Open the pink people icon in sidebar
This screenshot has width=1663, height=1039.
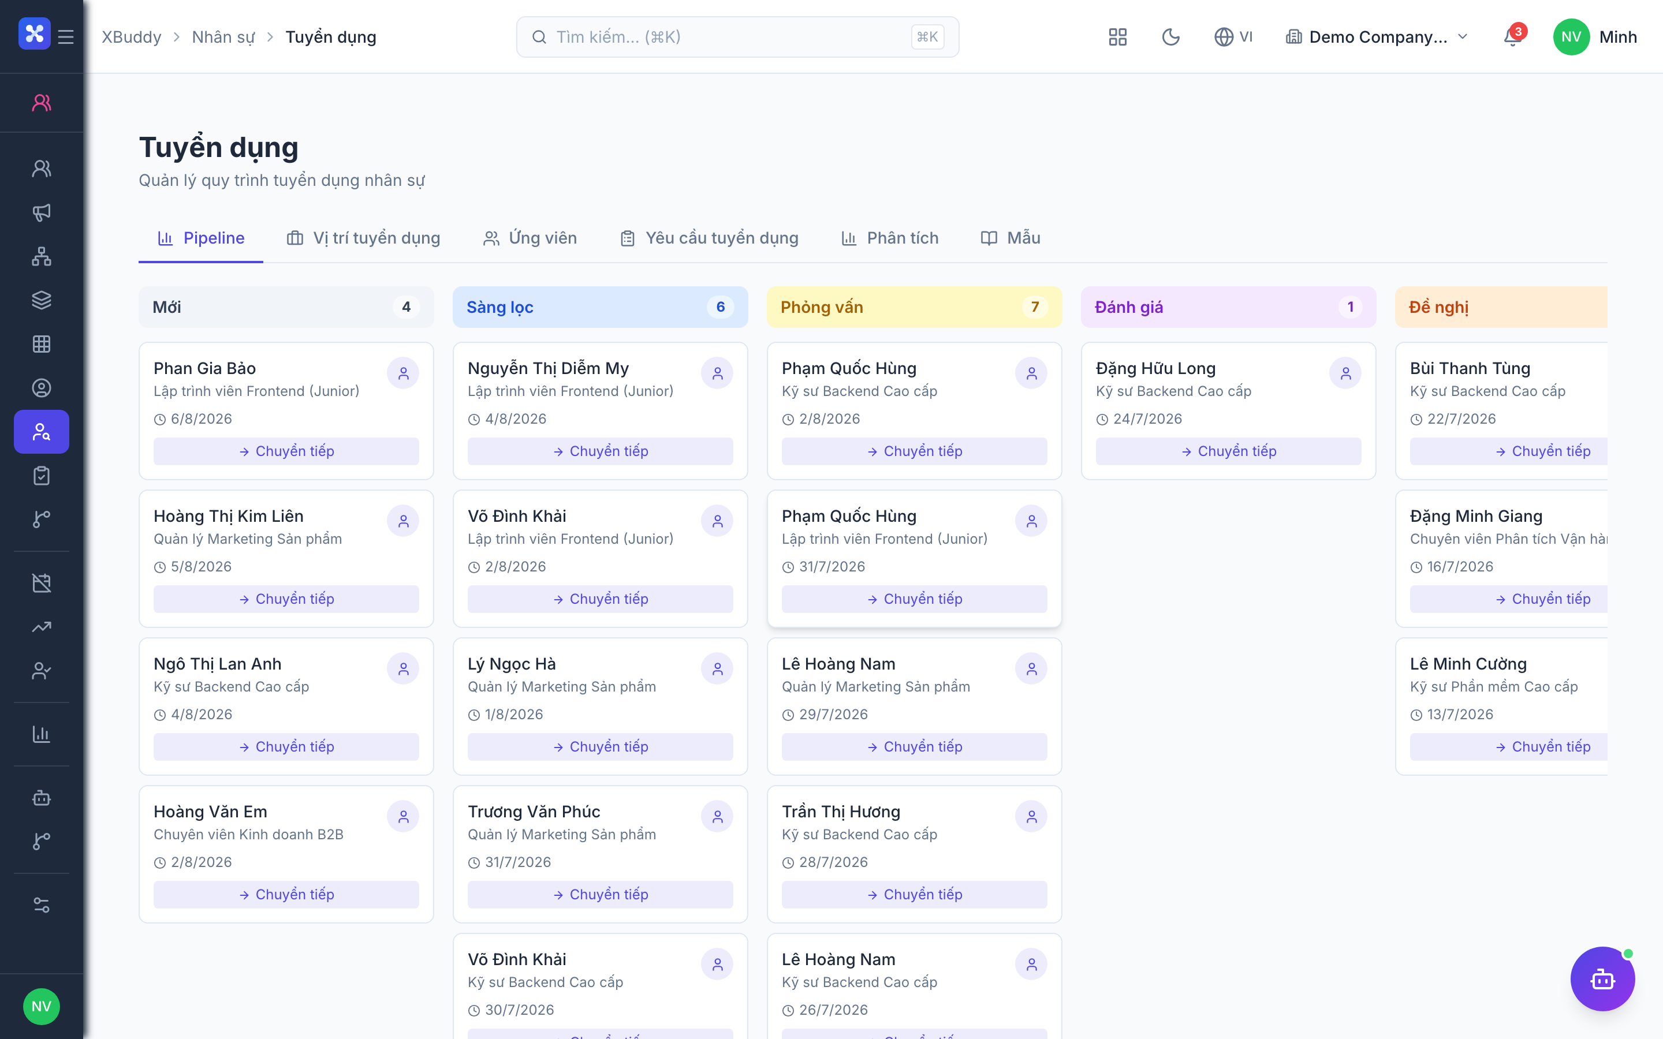coord(42,103)
